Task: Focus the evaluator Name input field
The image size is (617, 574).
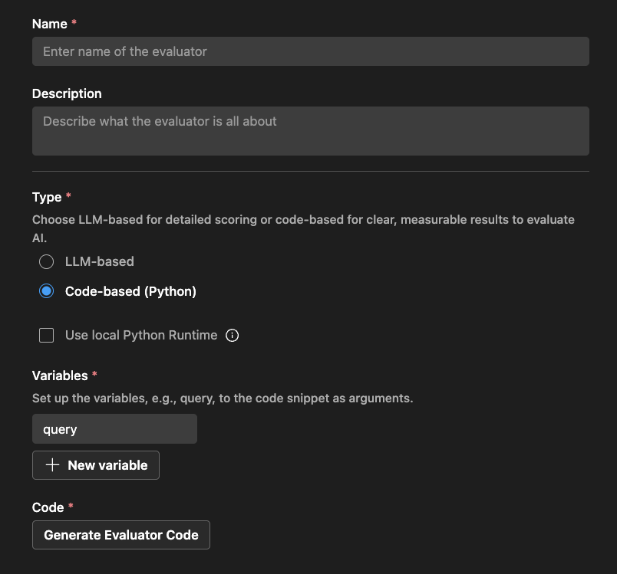Action: 310,51
